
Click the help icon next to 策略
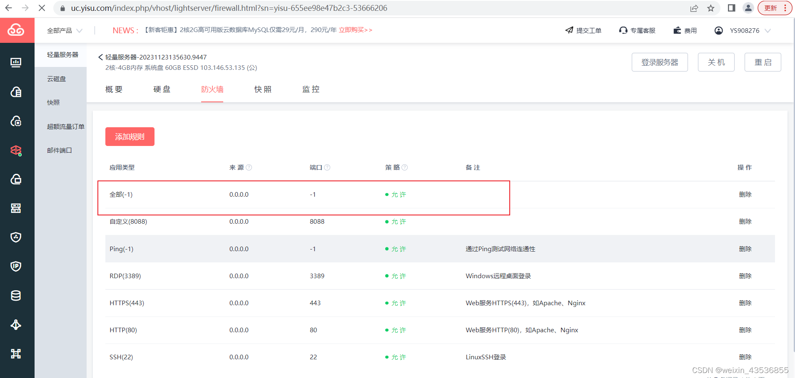[405, 167]
